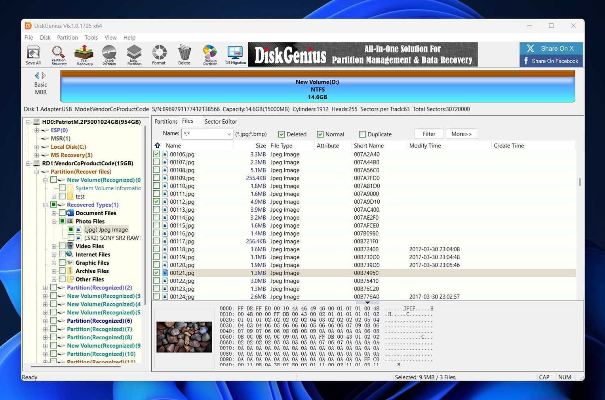Expand the Video Files tree node
The width and height of the screenshot is (605, 400).
coord(54,246)
